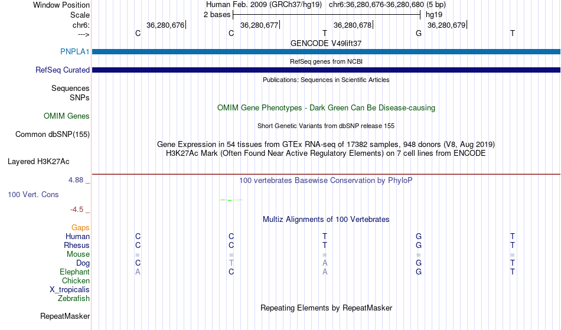The image size is (561, 330).
Task: Click the Gaps row label
Action: click(80, 227)
